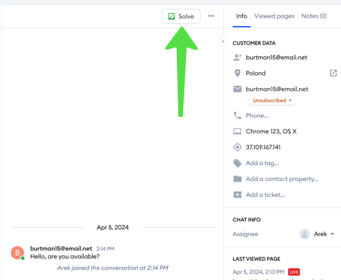Click the tag icon to add a tag
Viewport: 341px width, 280px height.
point(238,163)
